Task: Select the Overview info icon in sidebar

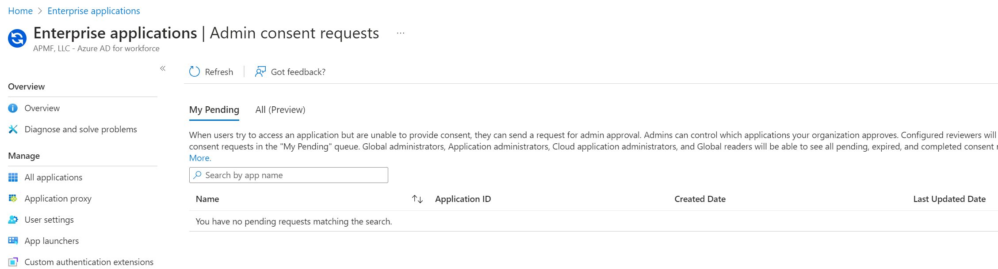Action: [x=13, y=108]
